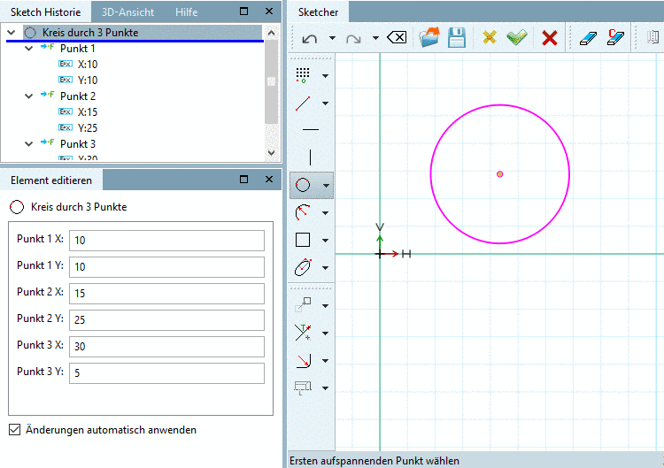
Task: Select the Sketcher tab
Action: click(x=318, y=12)
